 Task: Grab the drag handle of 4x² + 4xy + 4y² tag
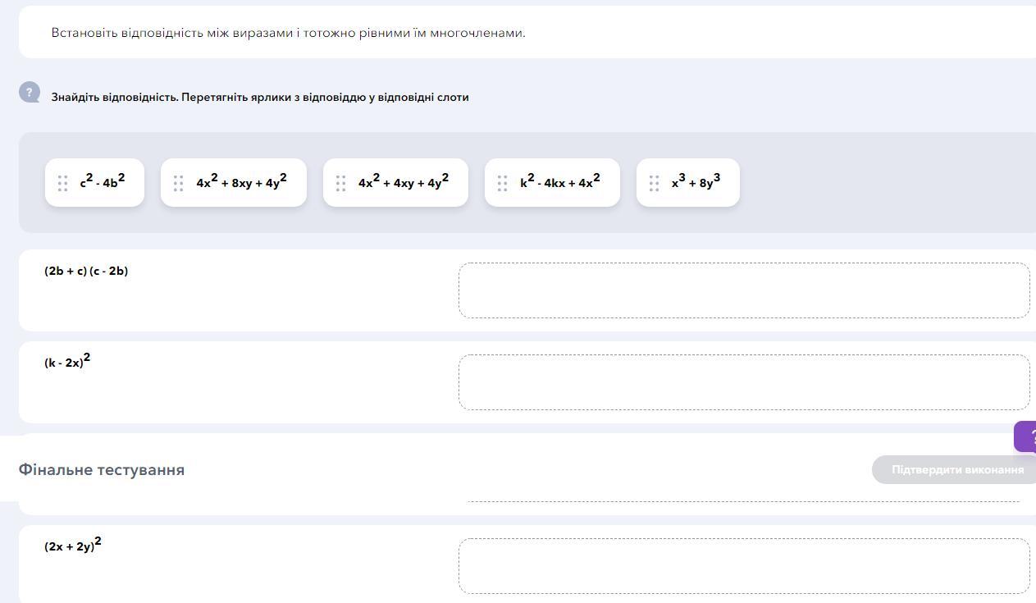pos(340,183)
